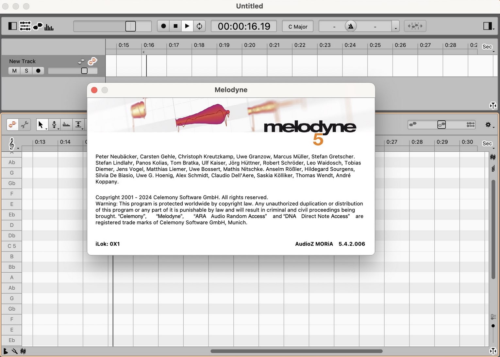Click the bottom-left play arrow icon
The width and height of the screenshot is (500, 357).
click(x=6, y=351)
